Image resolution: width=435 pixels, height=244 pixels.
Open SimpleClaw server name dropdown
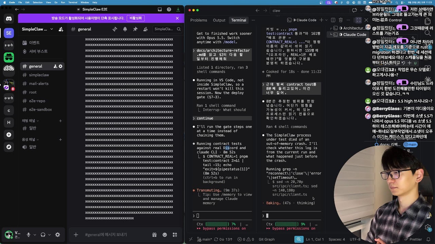(x=37, y=29)
